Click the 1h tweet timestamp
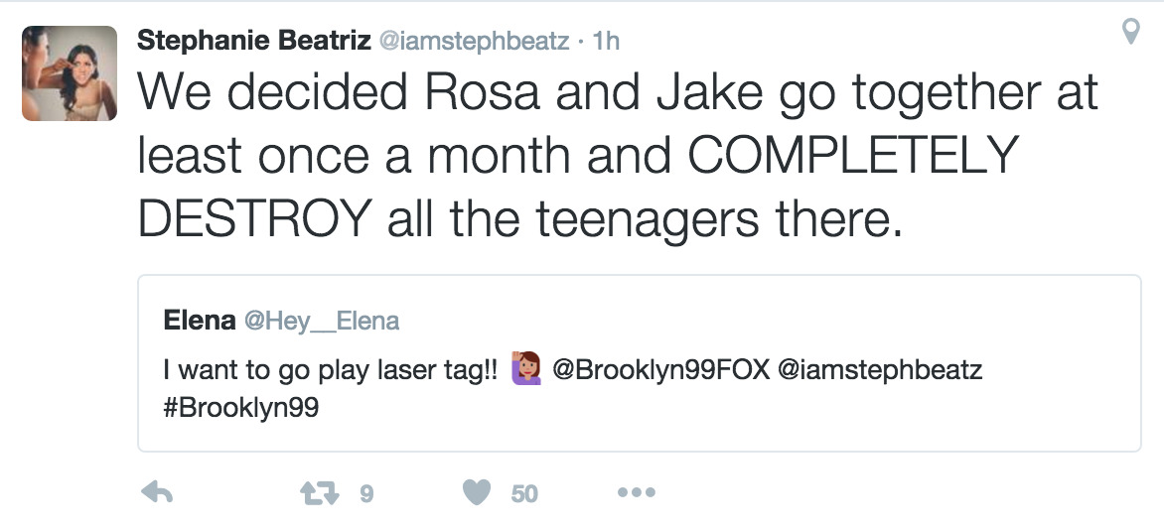Screen dimensions: 1164x532 (x=605, y=41)
